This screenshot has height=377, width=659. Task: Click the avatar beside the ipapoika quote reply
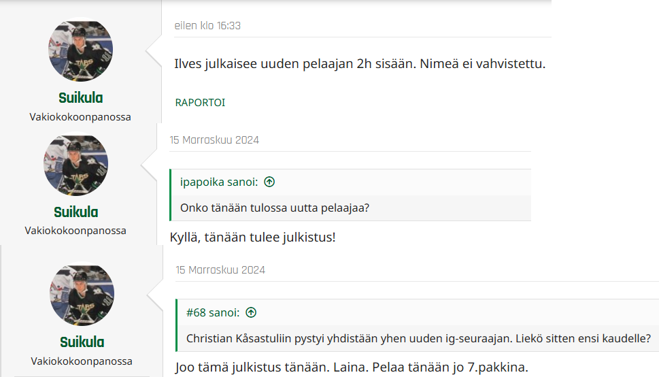pyautogui.click(x=75, y=165)
